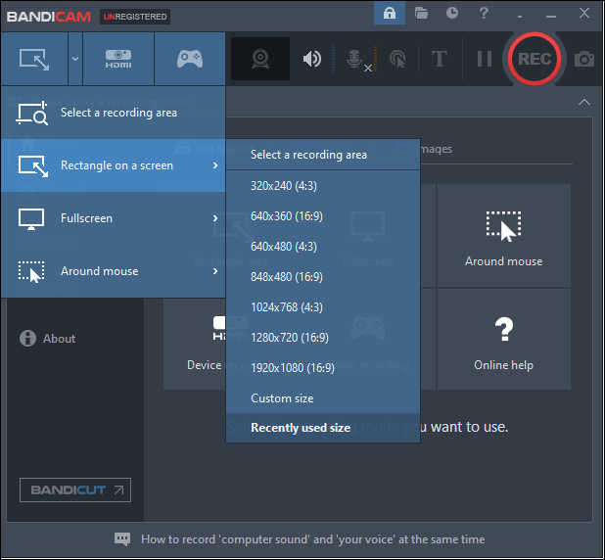Image resolution: width=605 pixels, height=560 pixels.
Task: Click the text overlay T icon
Action: [x=440, y=59]
